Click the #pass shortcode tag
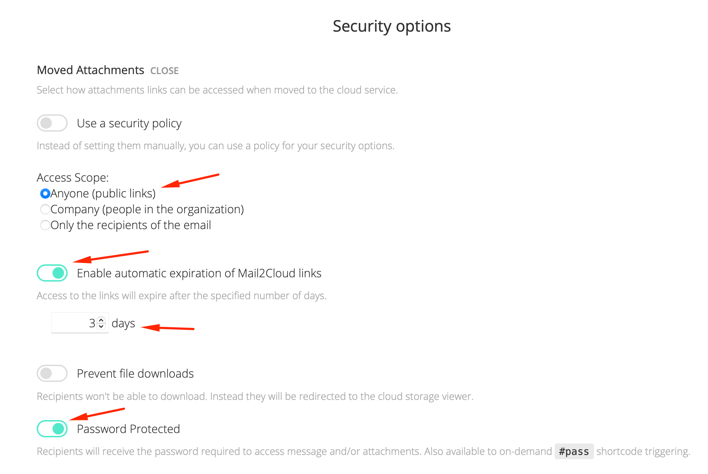Screen dimensions: 708x474 574,451
